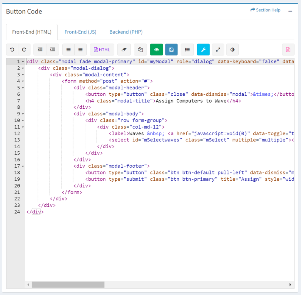Collapse the modal-header div on line 5
Image resolution: width=301 pixels, height=295 pixels.
tap(23, 87)
